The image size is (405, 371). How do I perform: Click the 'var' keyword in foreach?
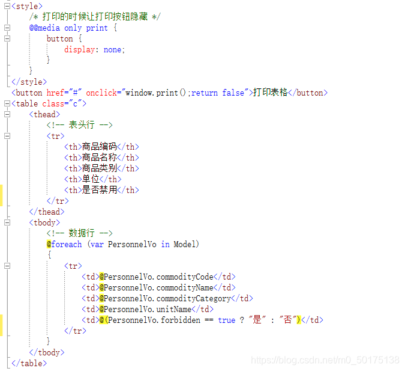point(97,244)
